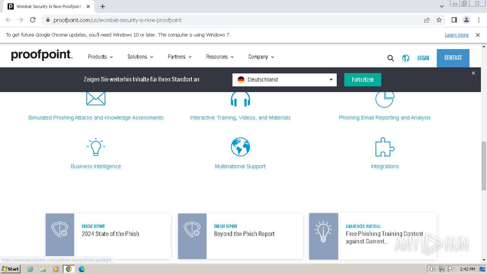Open the Chrome profile avatar icon

point(466,20)
